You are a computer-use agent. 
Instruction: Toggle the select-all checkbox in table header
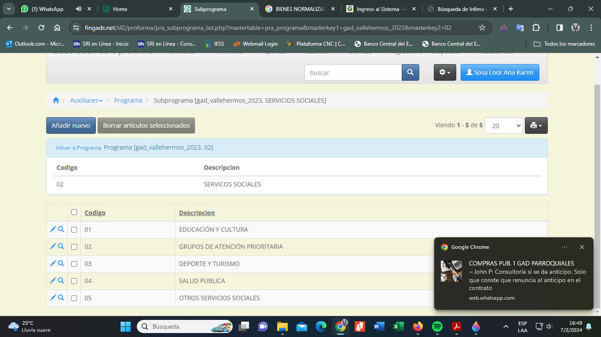(74, 212)
